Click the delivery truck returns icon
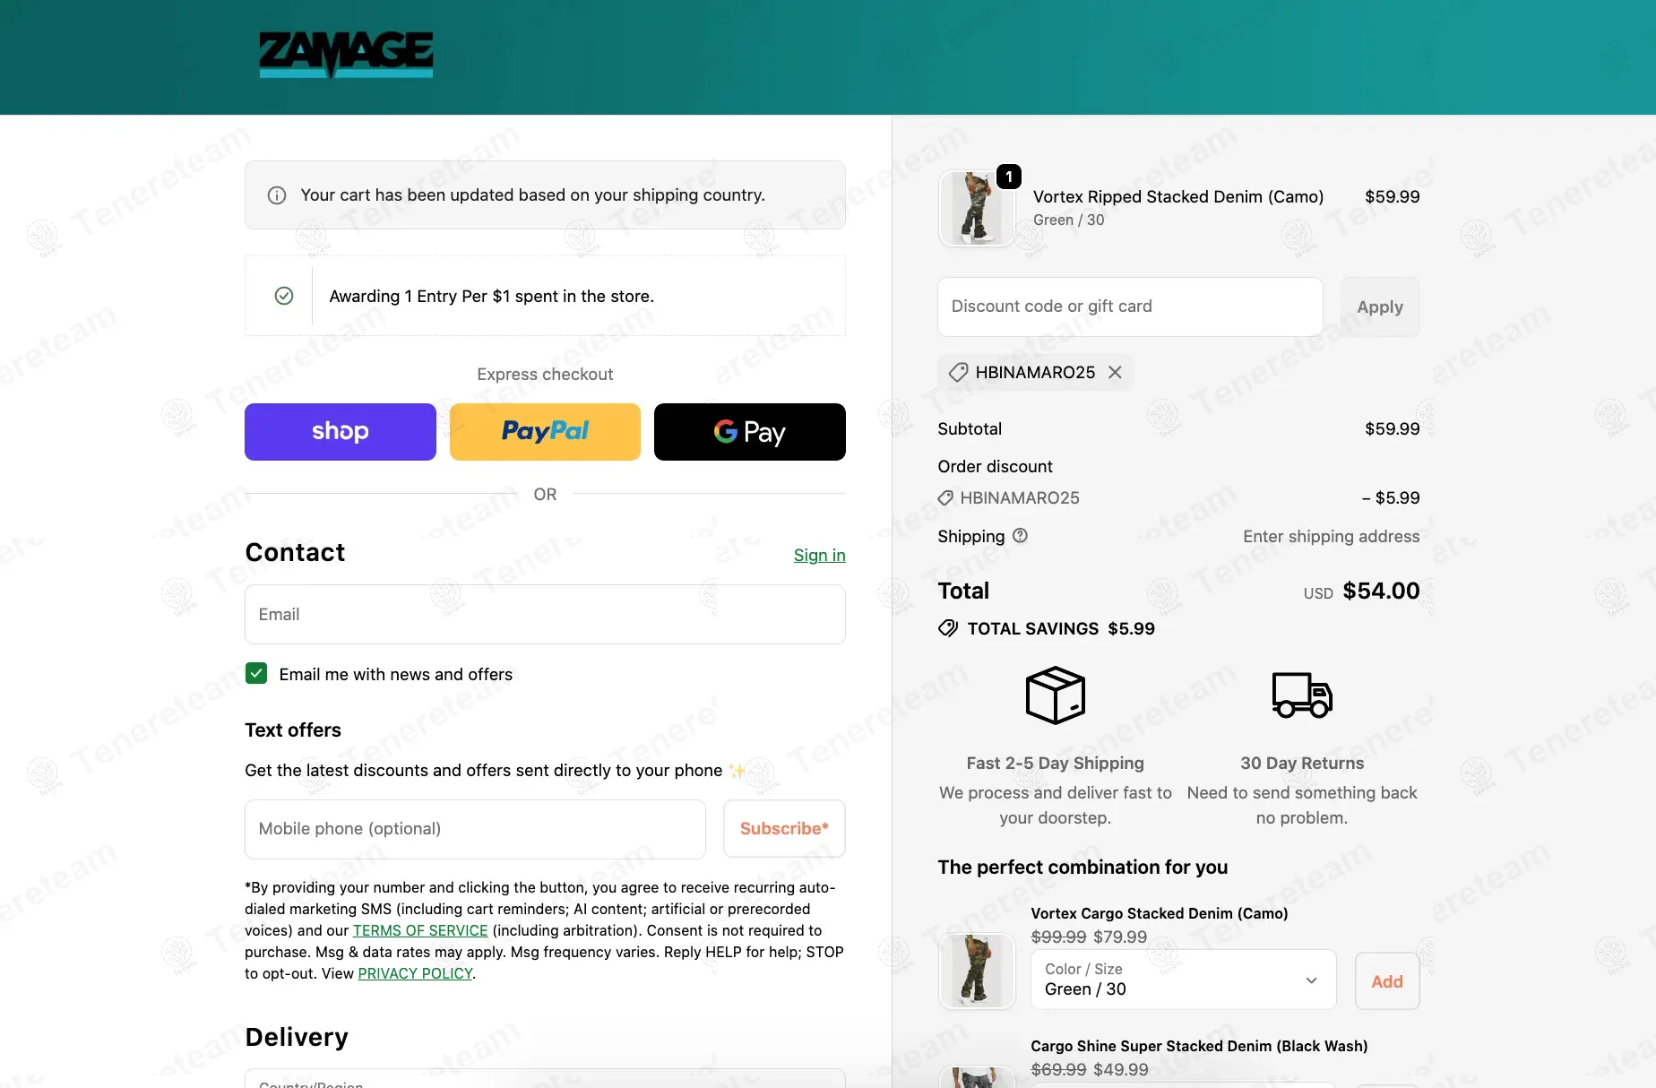This screenshot has width=1656, height=1088. (1302, 695)
